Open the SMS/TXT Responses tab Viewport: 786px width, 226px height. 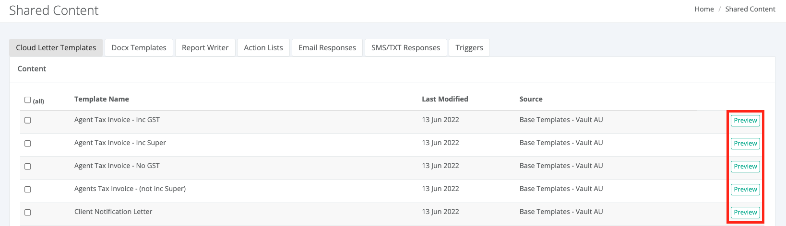(405, 47)
